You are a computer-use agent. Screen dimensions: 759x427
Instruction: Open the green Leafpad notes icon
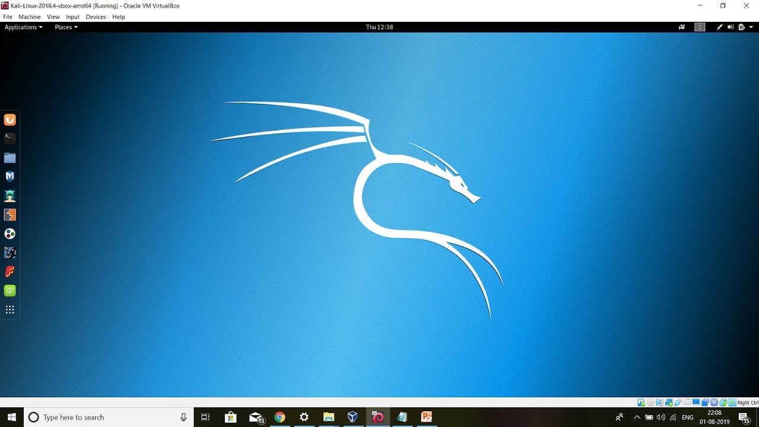click(x=9, y=291)
